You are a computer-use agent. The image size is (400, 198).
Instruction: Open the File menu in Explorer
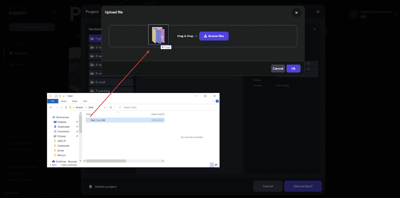[52, 101]
